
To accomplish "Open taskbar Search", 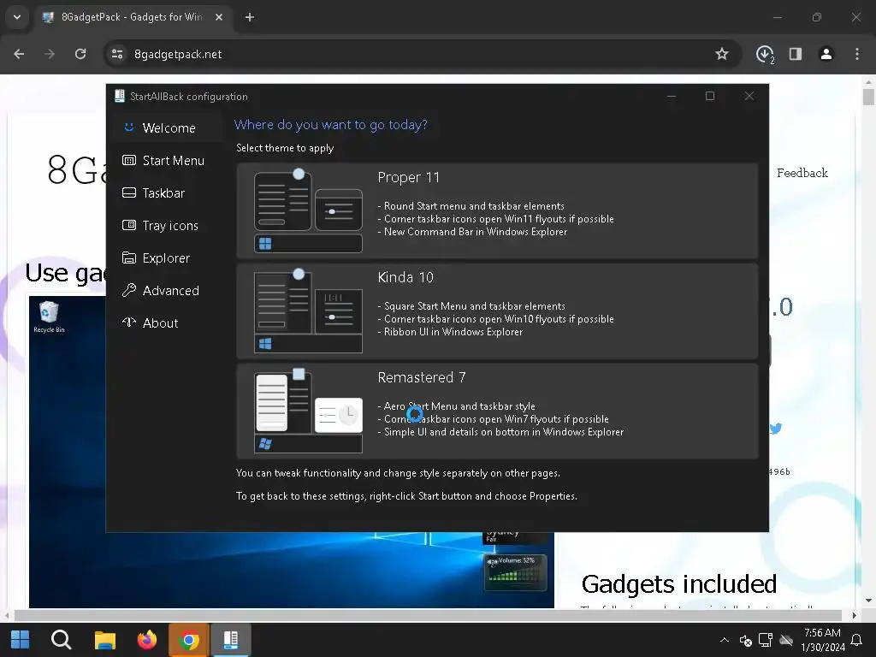I will (x=61, y=640).
